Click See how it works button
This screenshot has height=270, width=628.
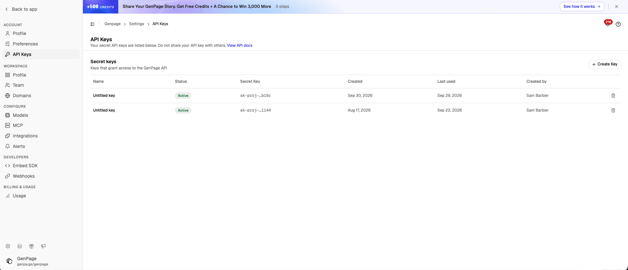[x=582, y=7]
